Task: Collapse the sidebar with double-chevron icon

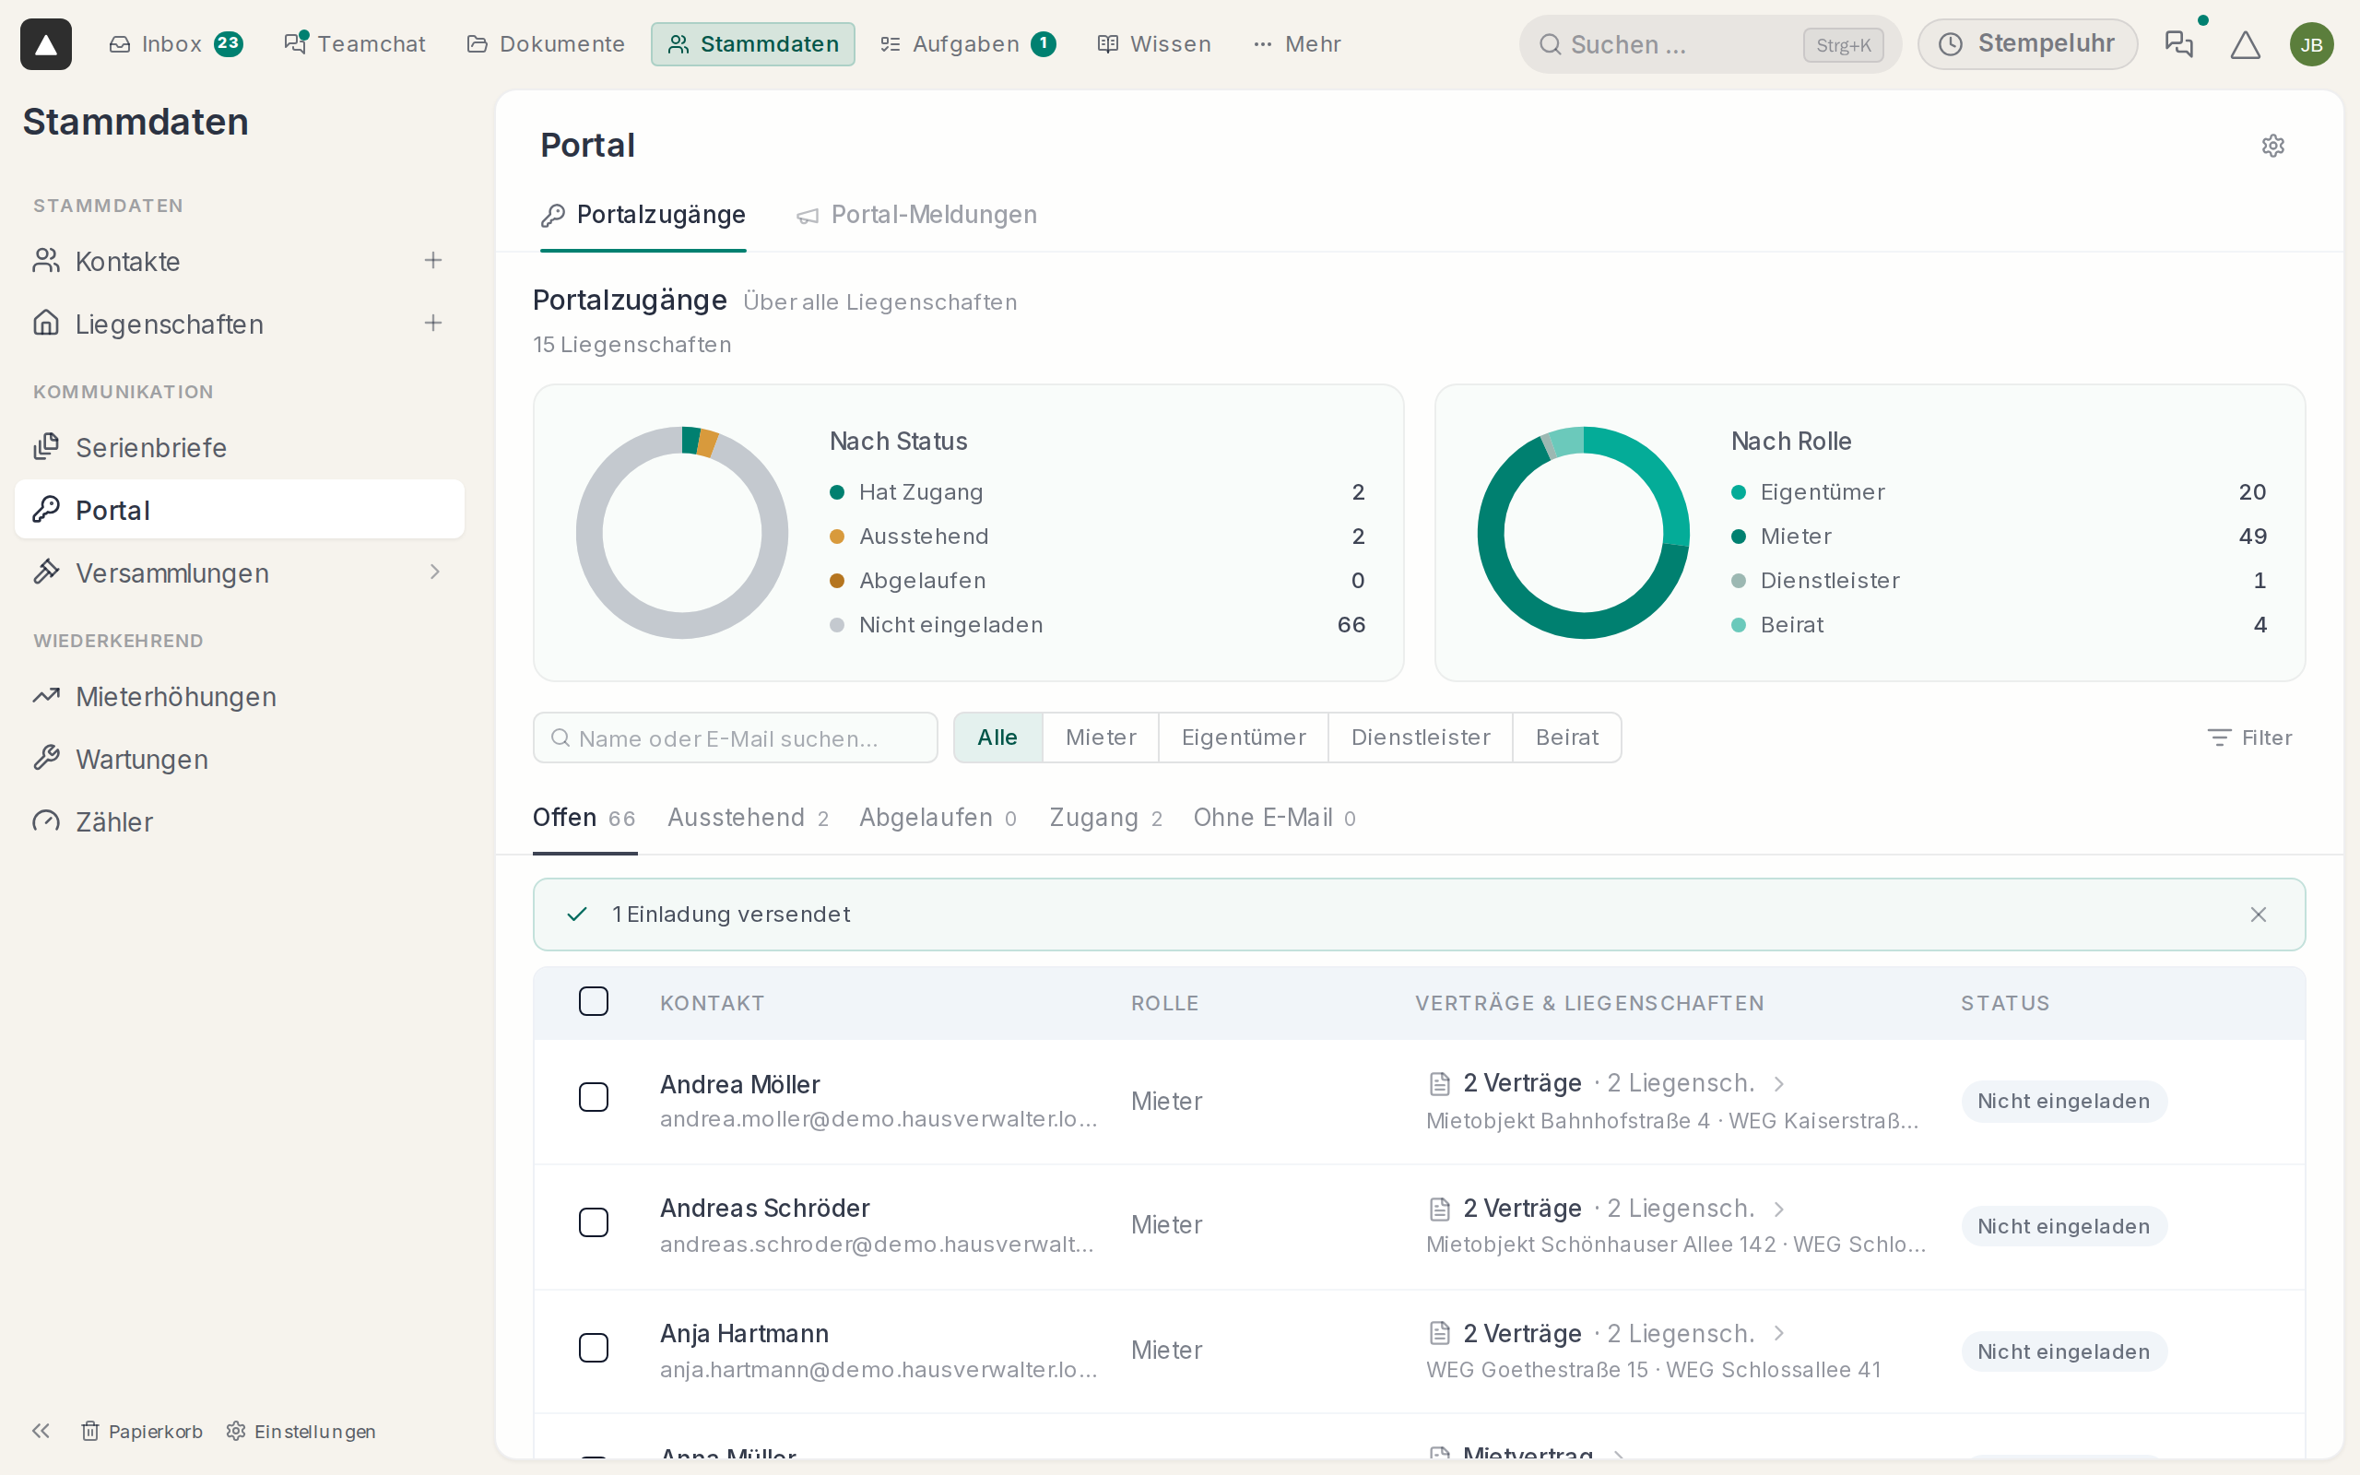Action: [x=40, y=1430]
